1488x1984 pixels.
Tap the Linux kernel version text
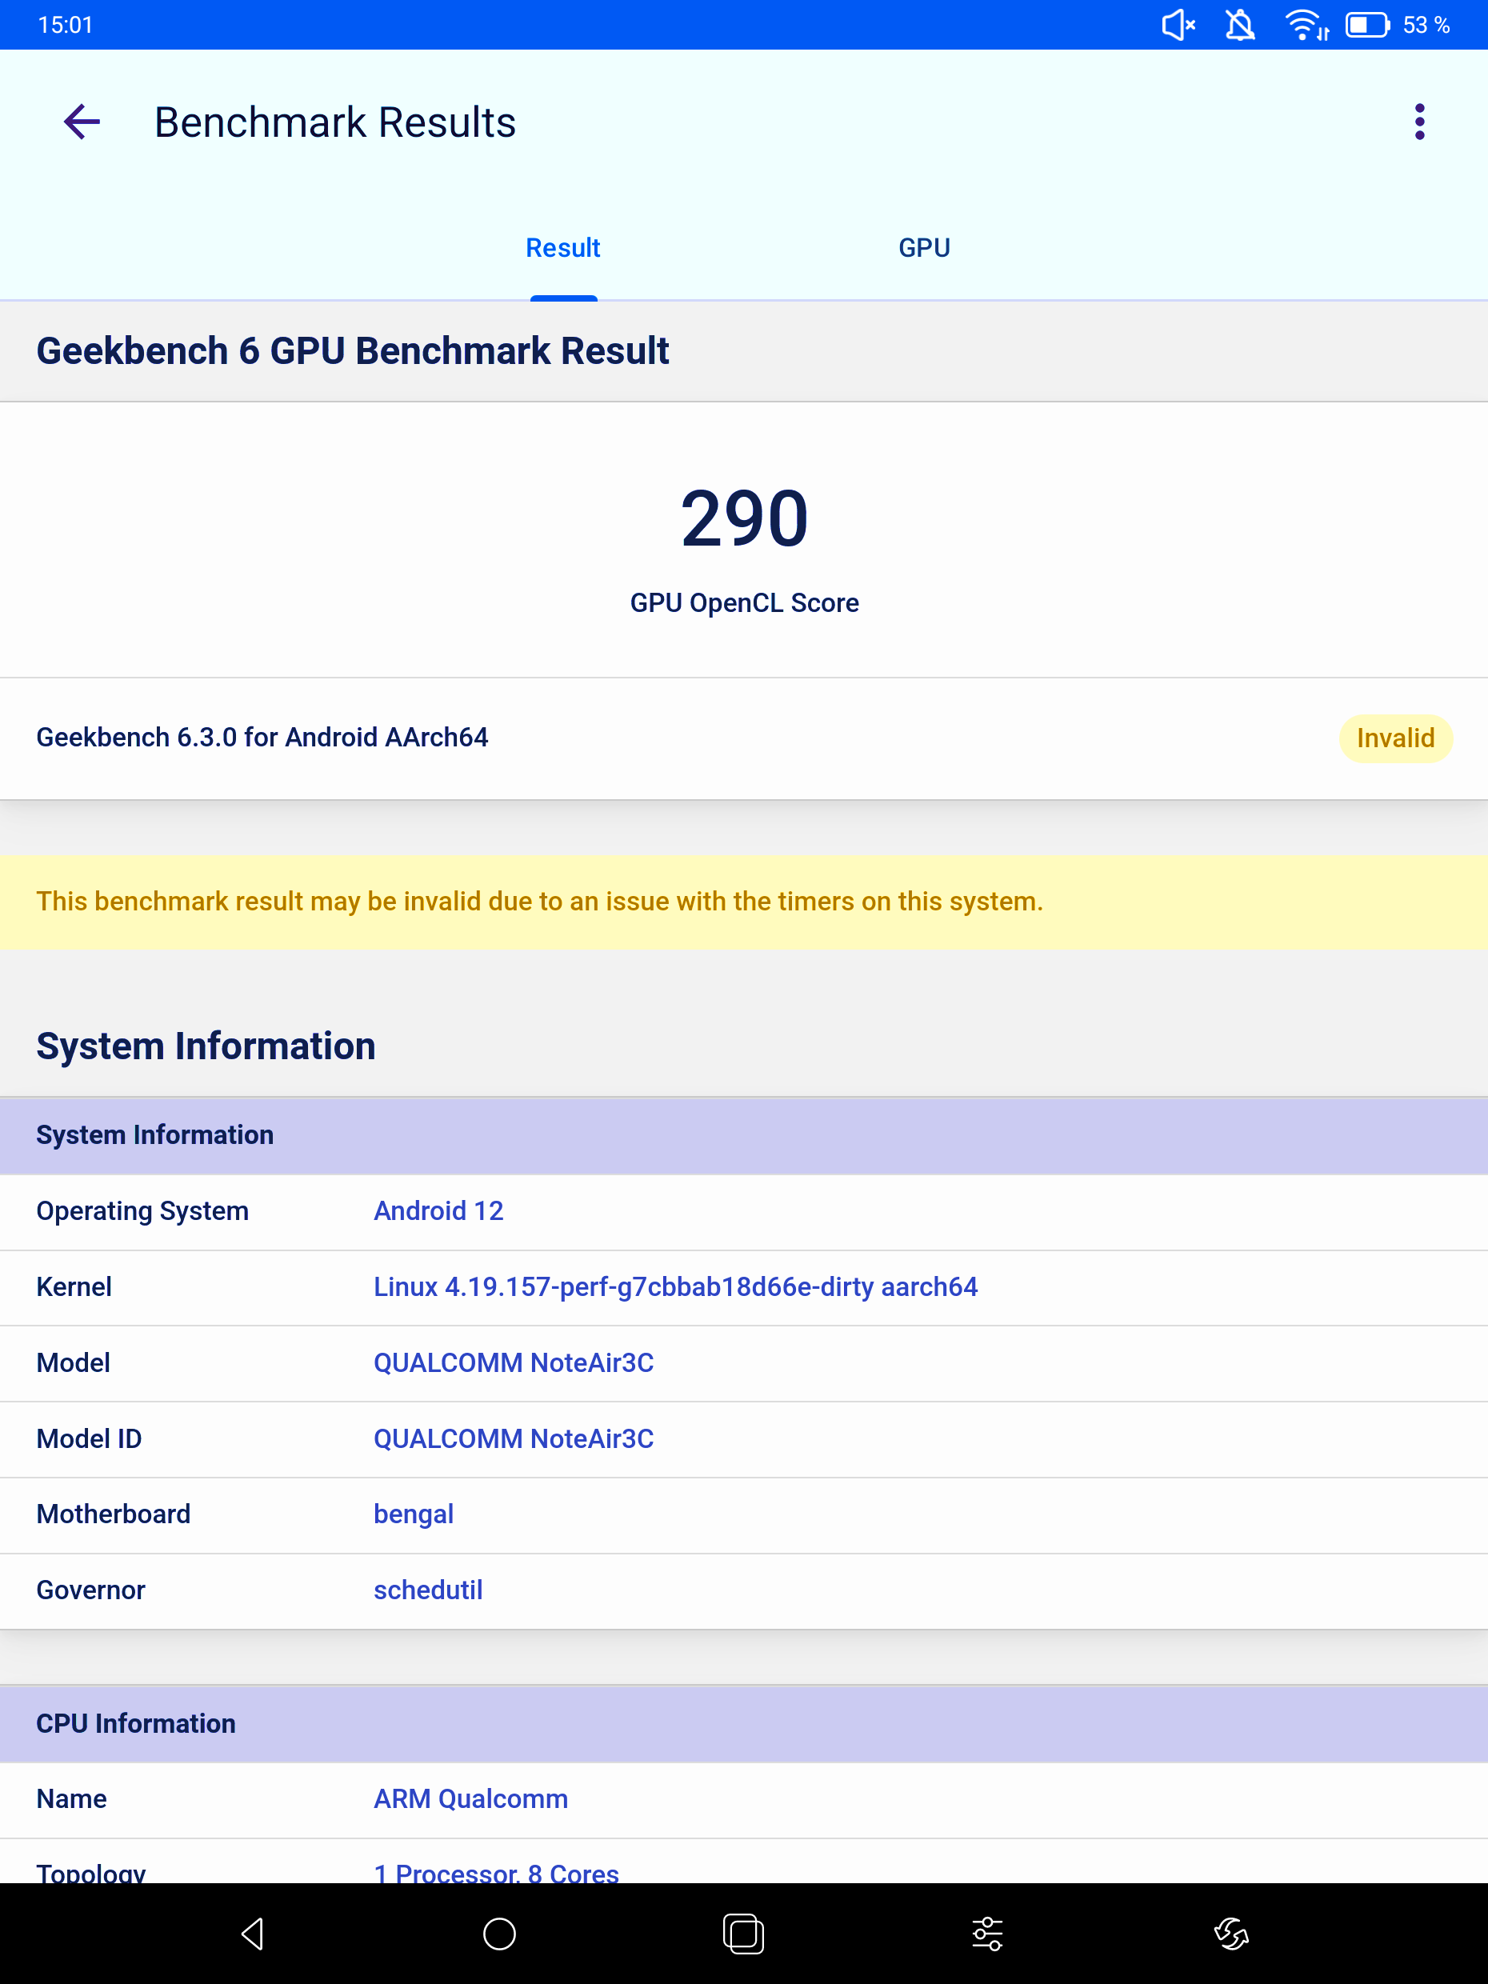[674, 1287]
